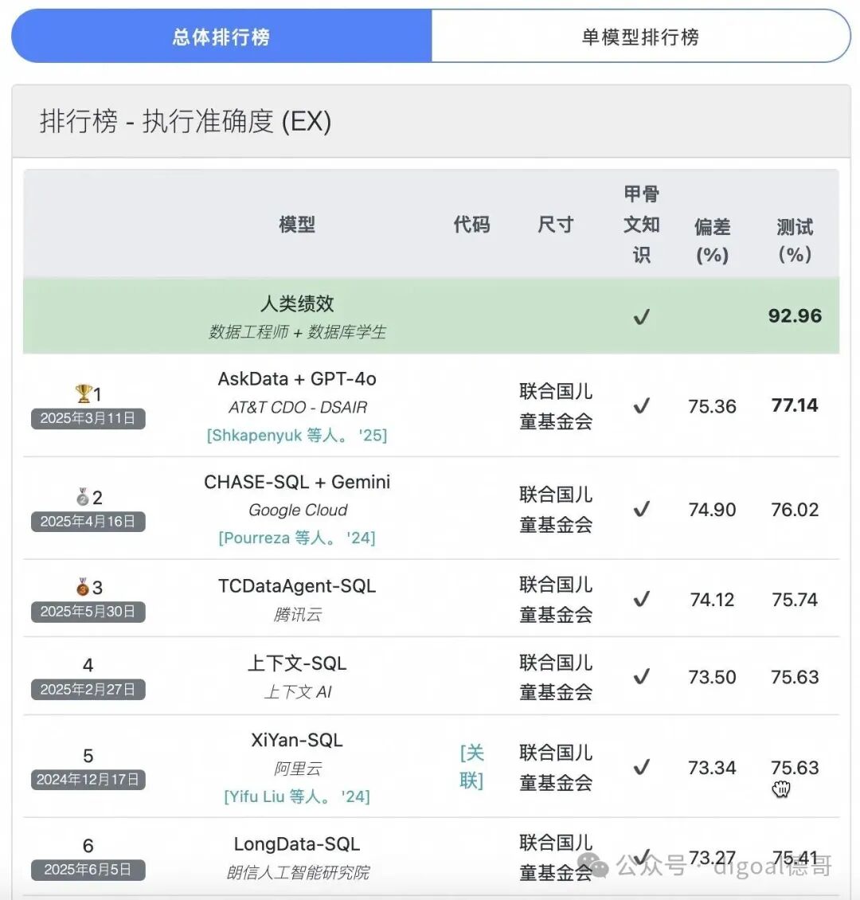
Task: Click the checkmark in the AskData + GPT-4o row
Action: pyautogui.click(x=641, y=406)
